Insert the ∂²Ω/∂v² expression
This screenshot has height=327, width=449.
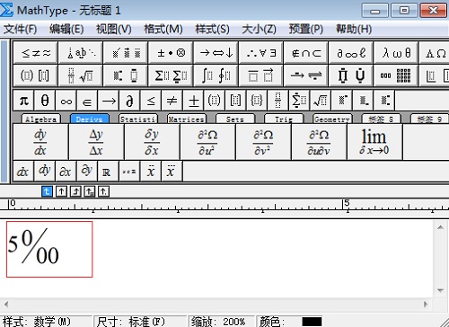pos(263,142)
